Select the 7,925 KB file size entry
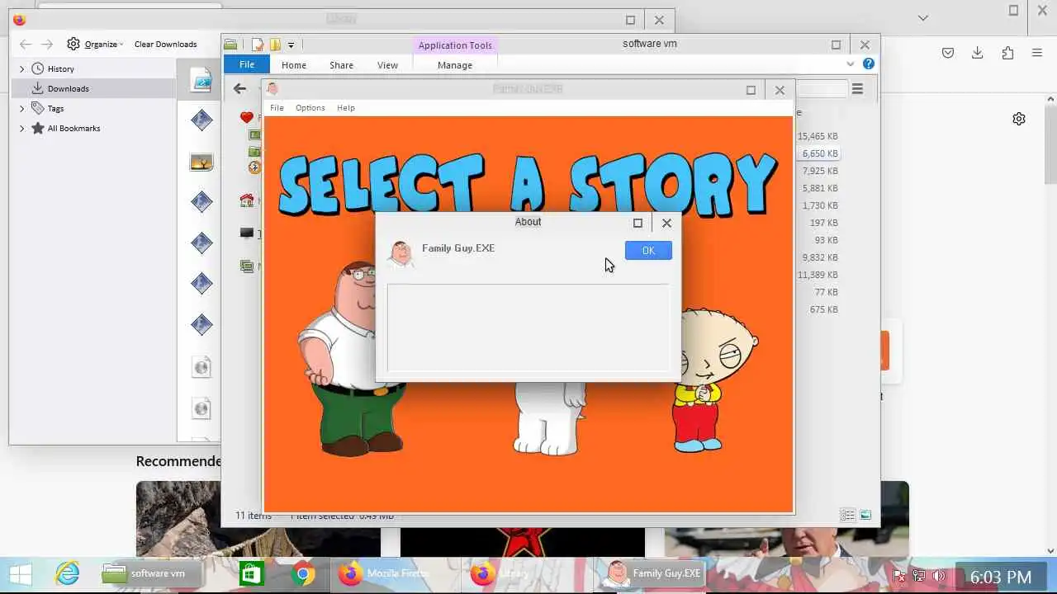Image resolution: width=1057 pixels, height=594 pixels. tap(820, 171)
